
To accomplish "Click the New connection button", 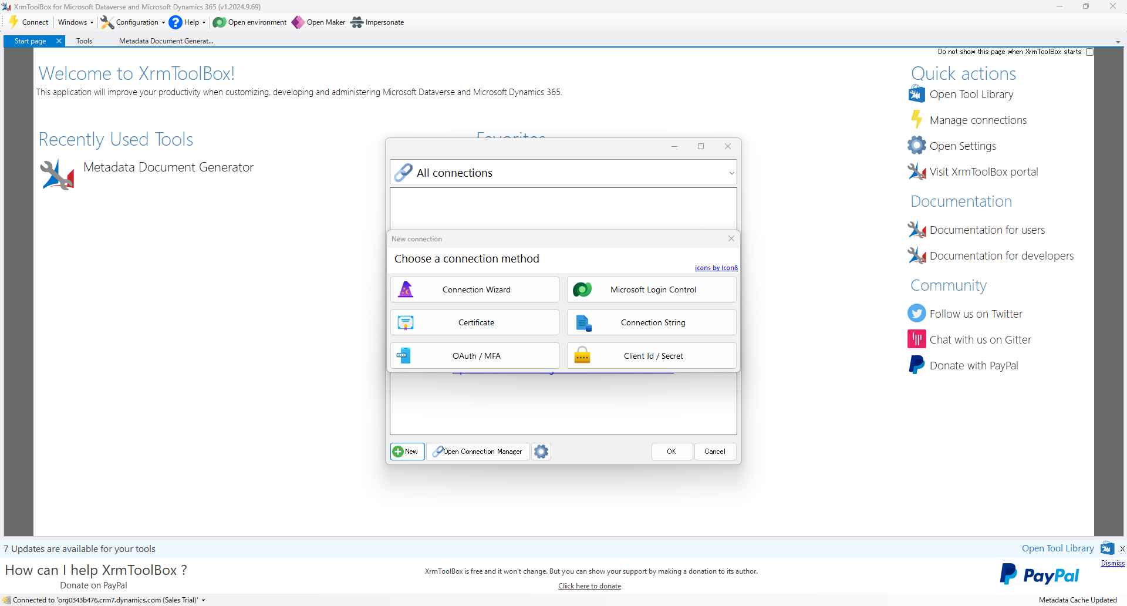I will pyautogui.click(x=407, y=452).
